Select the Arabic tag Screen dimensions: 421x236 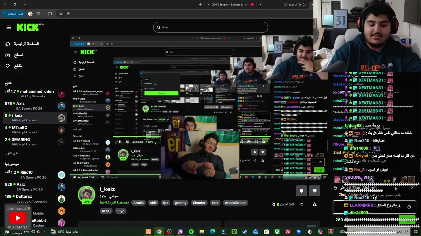(138, 203)
